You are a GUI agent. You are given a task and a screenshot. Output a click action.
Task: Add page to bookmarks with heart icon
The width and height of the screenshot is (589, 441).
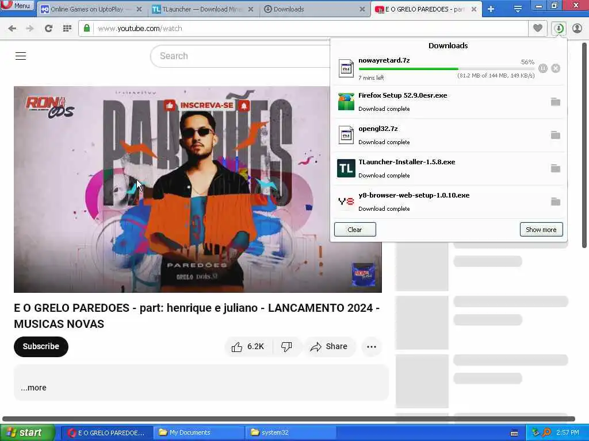tap(538, 28)
